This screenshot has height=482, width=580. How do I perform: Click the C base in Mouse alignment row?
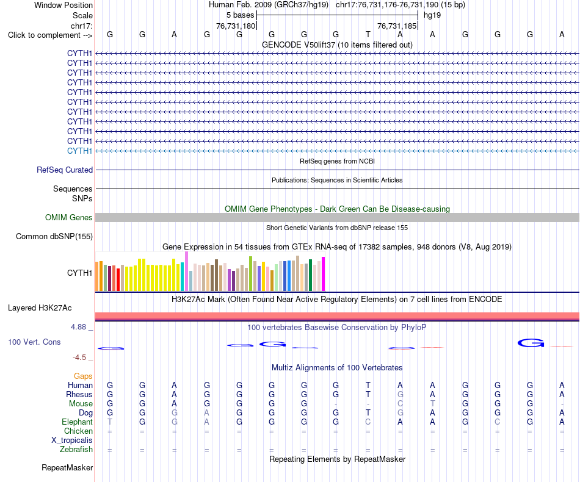click(401, 404)
